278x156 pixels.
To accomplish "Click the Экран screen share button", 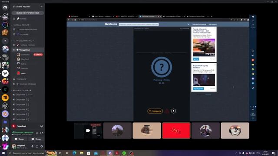I will 36,139.
